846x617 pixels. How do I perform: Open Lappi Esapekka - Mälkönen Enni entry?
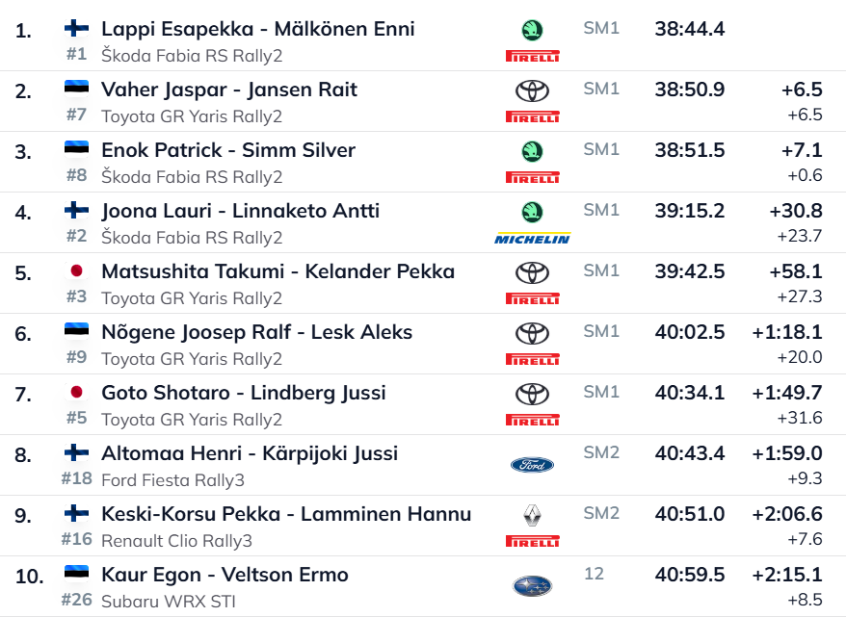tap(257, 29)
